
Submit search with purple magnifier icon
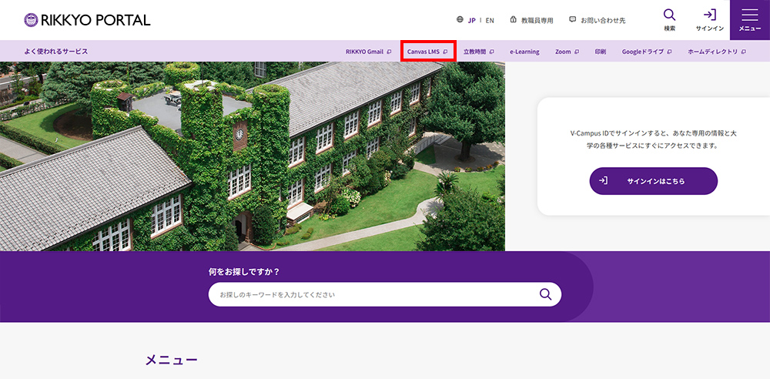545,294
